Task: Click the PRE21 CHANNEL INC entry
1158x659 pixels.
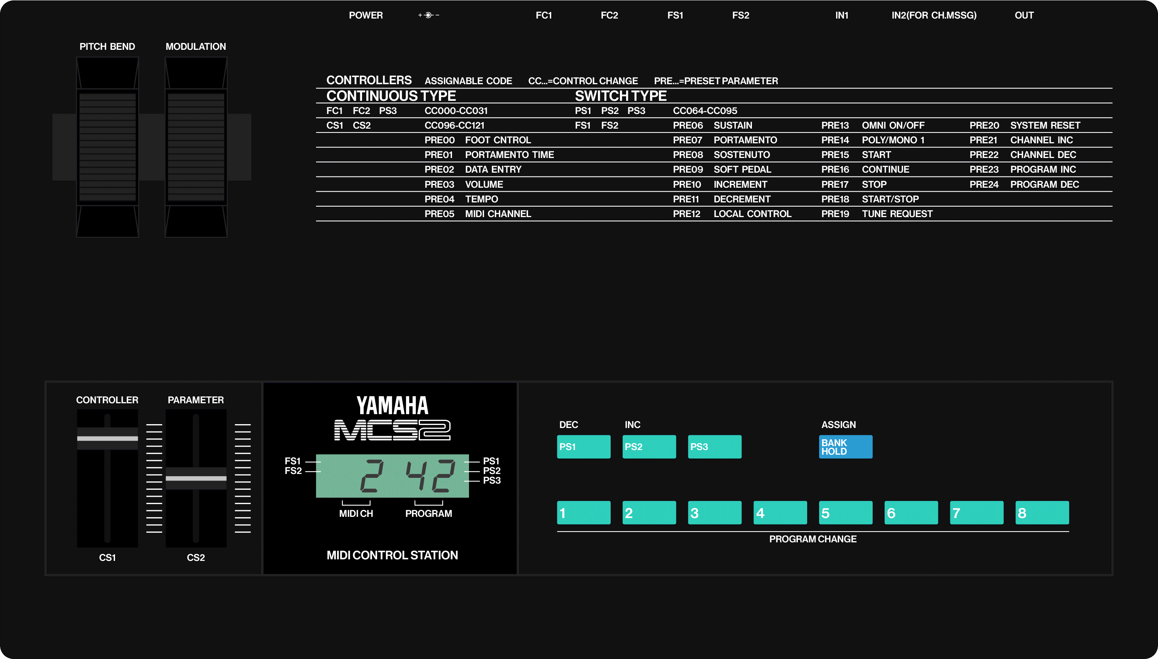Action: (x=1021, y=140)
